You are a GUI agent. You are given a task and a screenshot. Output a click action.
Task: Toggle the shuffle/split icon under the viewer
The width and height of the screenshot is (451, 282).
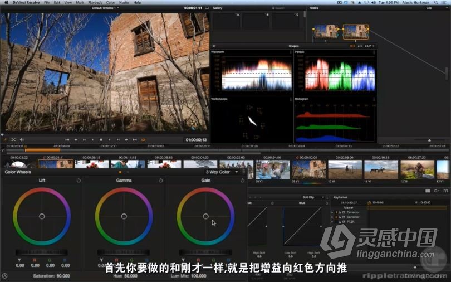[13, 139]
